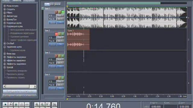Screen dimensions: 193x108
Task: Open the FX button on Трек 4
Action: [60, 88]
